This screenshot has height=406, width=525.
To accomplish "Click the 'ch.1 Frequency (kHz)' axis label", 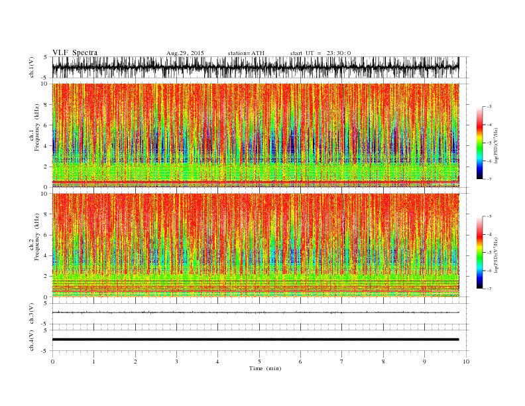I will click(x=34, y=127).
